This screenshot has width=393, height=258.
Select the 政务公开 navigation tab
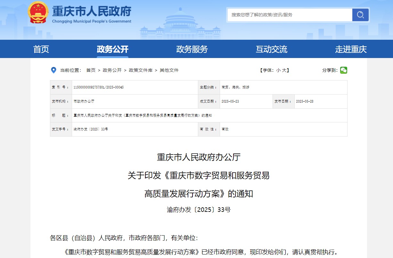click(x=112, y=49)
